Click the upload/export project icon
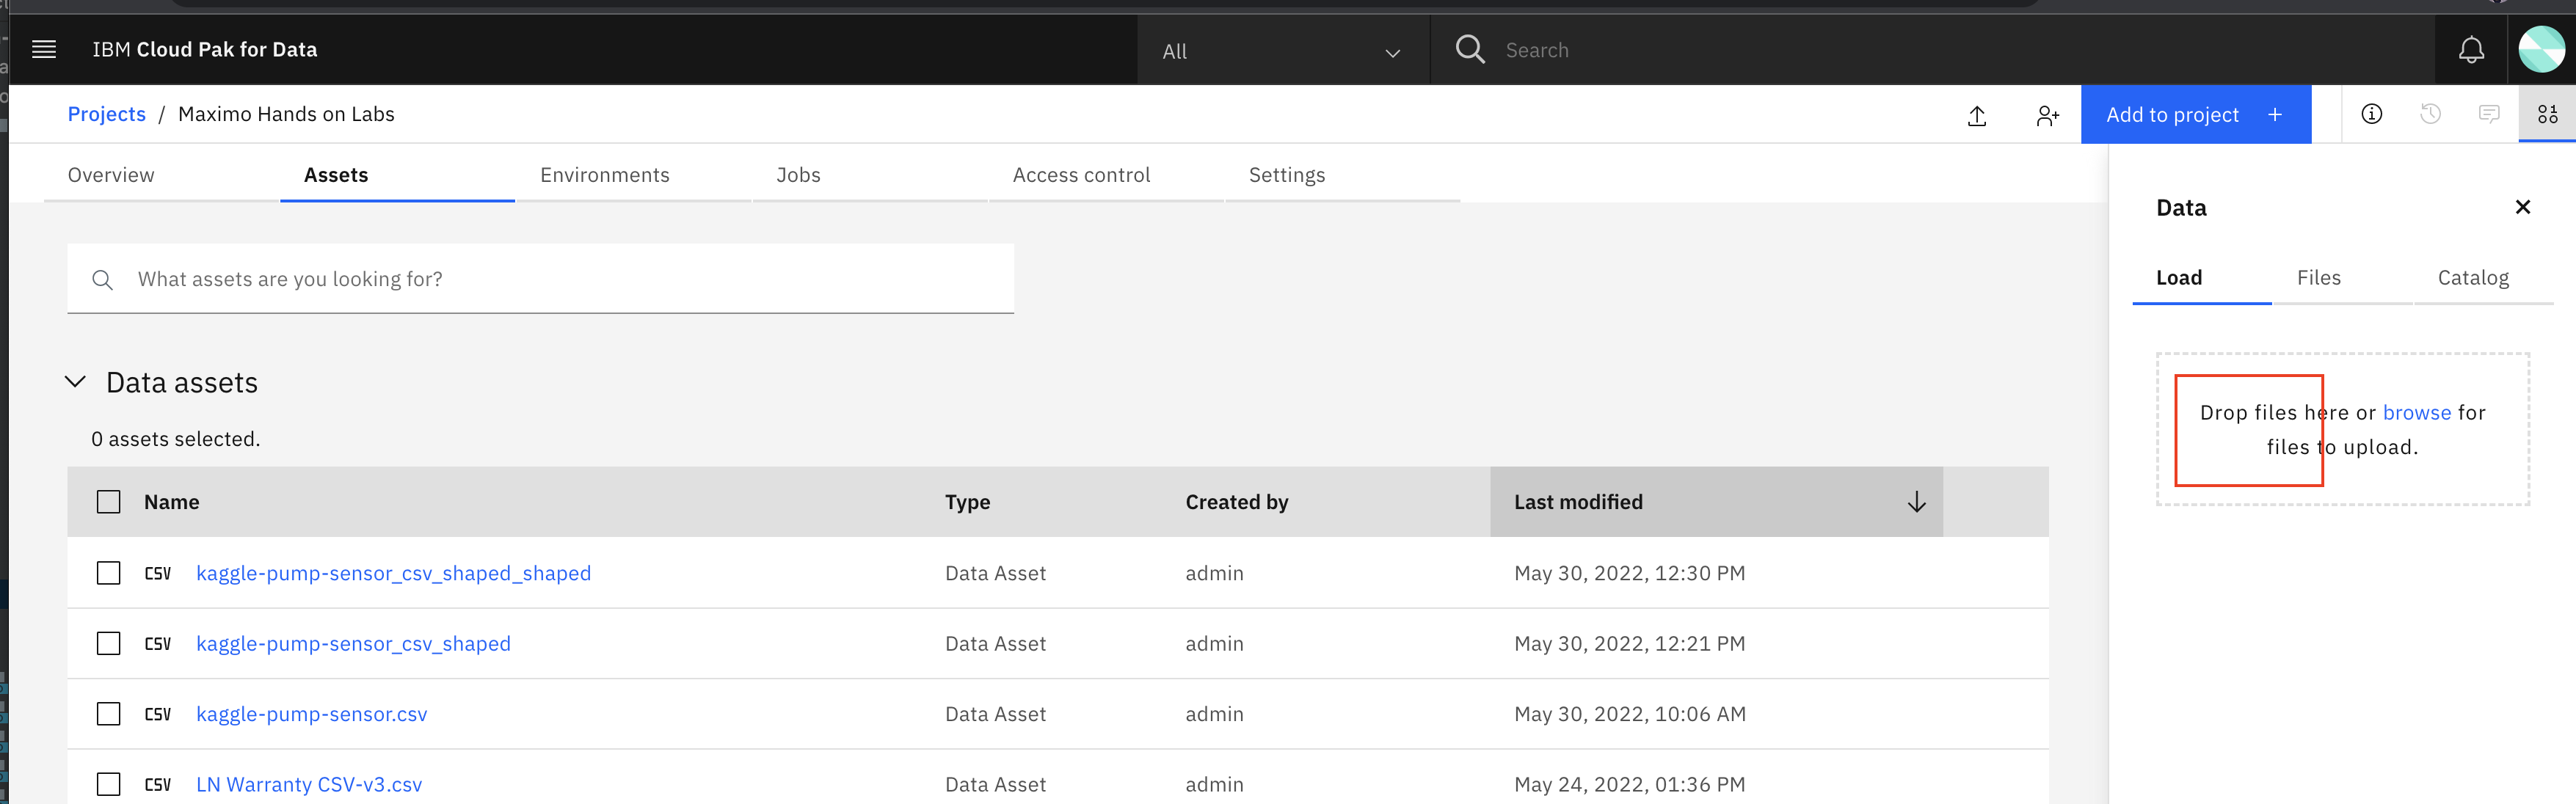This screenshot has height=804, width=2576. (x=1977, y=115)
